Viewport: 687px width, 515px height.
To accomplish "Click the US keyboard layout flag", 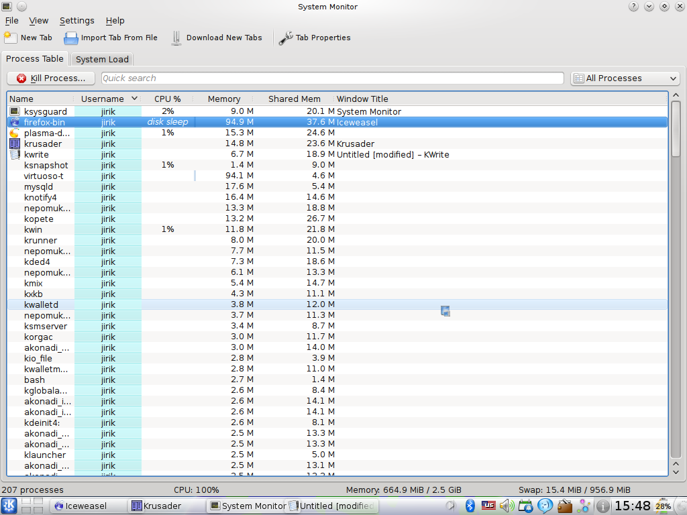I will tap(488, 506).
